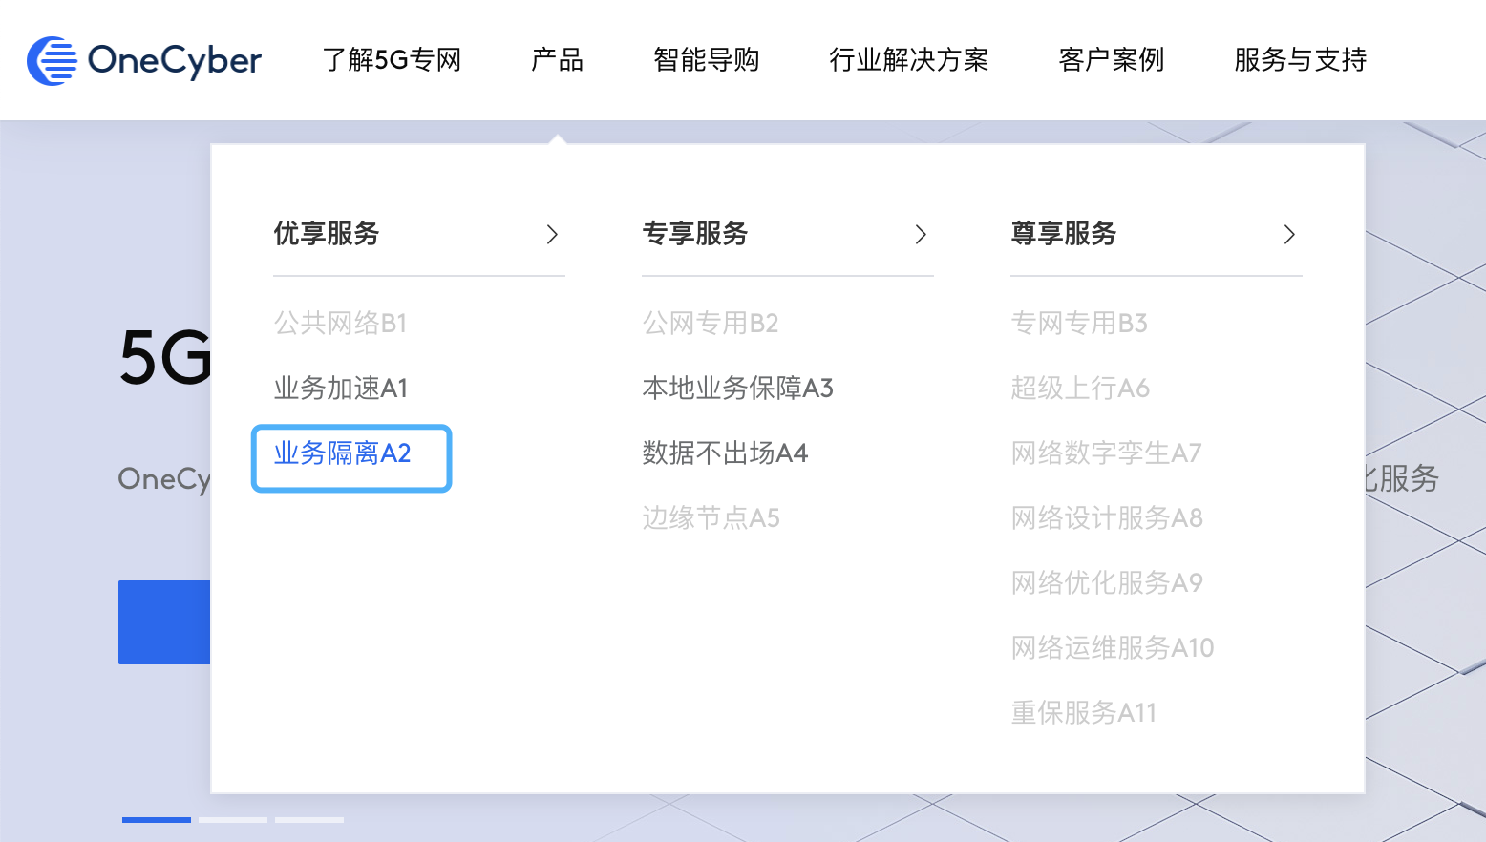Jump to the third carousel slide indicator
1486x842 pixels.
[x=309, y=819]
